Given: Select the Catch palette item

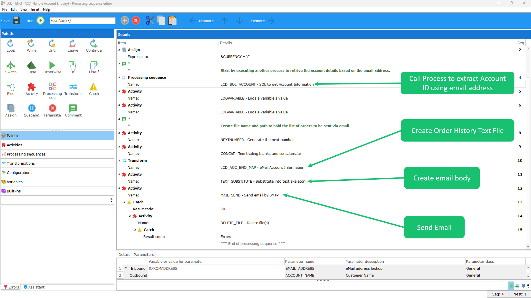Looking at the screenshot, I should pyautogui.click(x=94, y=89).
